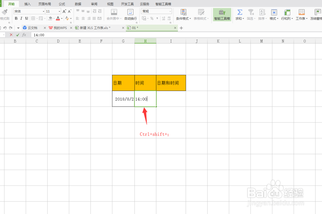The width and height of the screenshot is (322, 214).
Task: Click the distributed alignment icon
Action: point(99,18)
